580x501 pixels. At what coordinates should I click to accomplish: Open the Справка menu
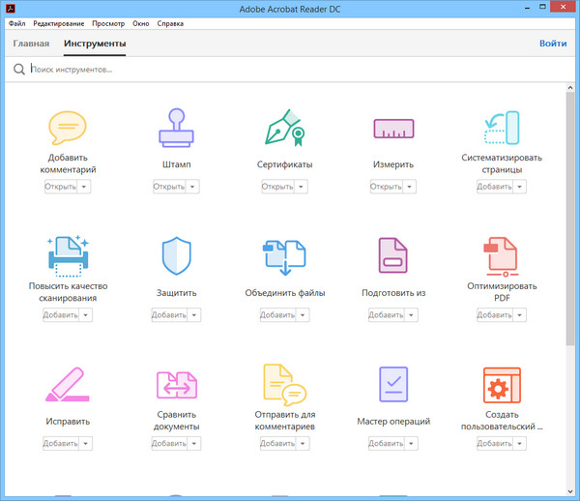170,22
